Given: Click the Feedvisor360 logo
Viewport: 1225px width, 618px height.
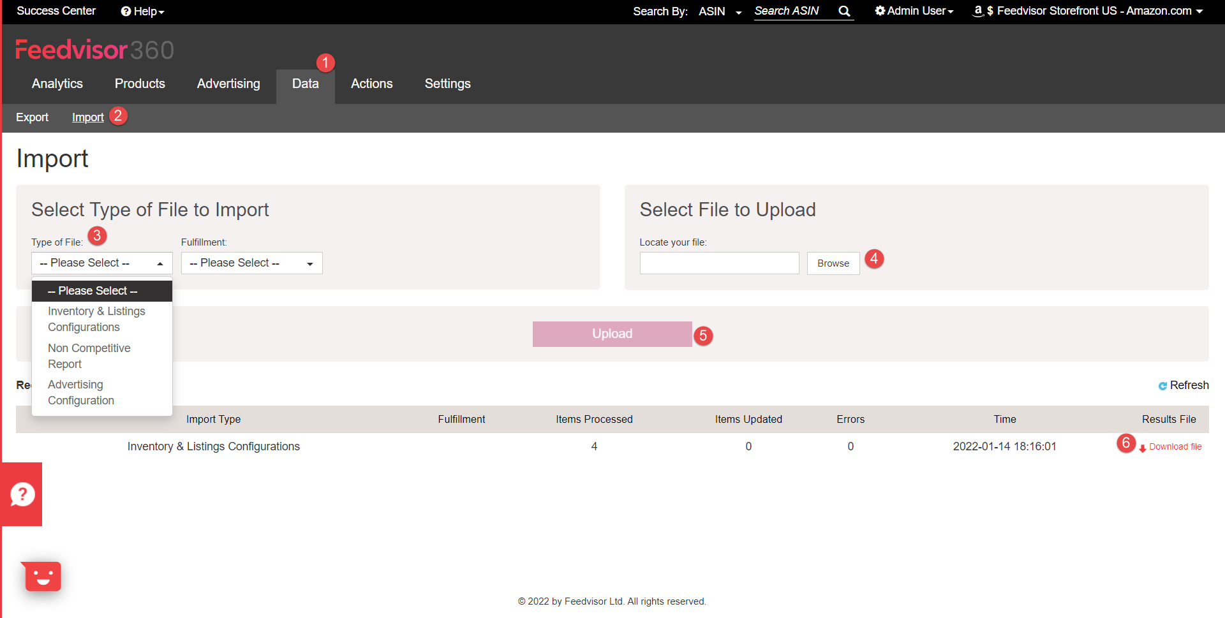Looking at the screenshot, I should click(x=94, y=50).
